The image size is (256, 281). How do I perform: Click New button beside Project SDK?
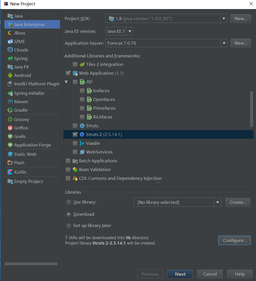tap(240, 18)
